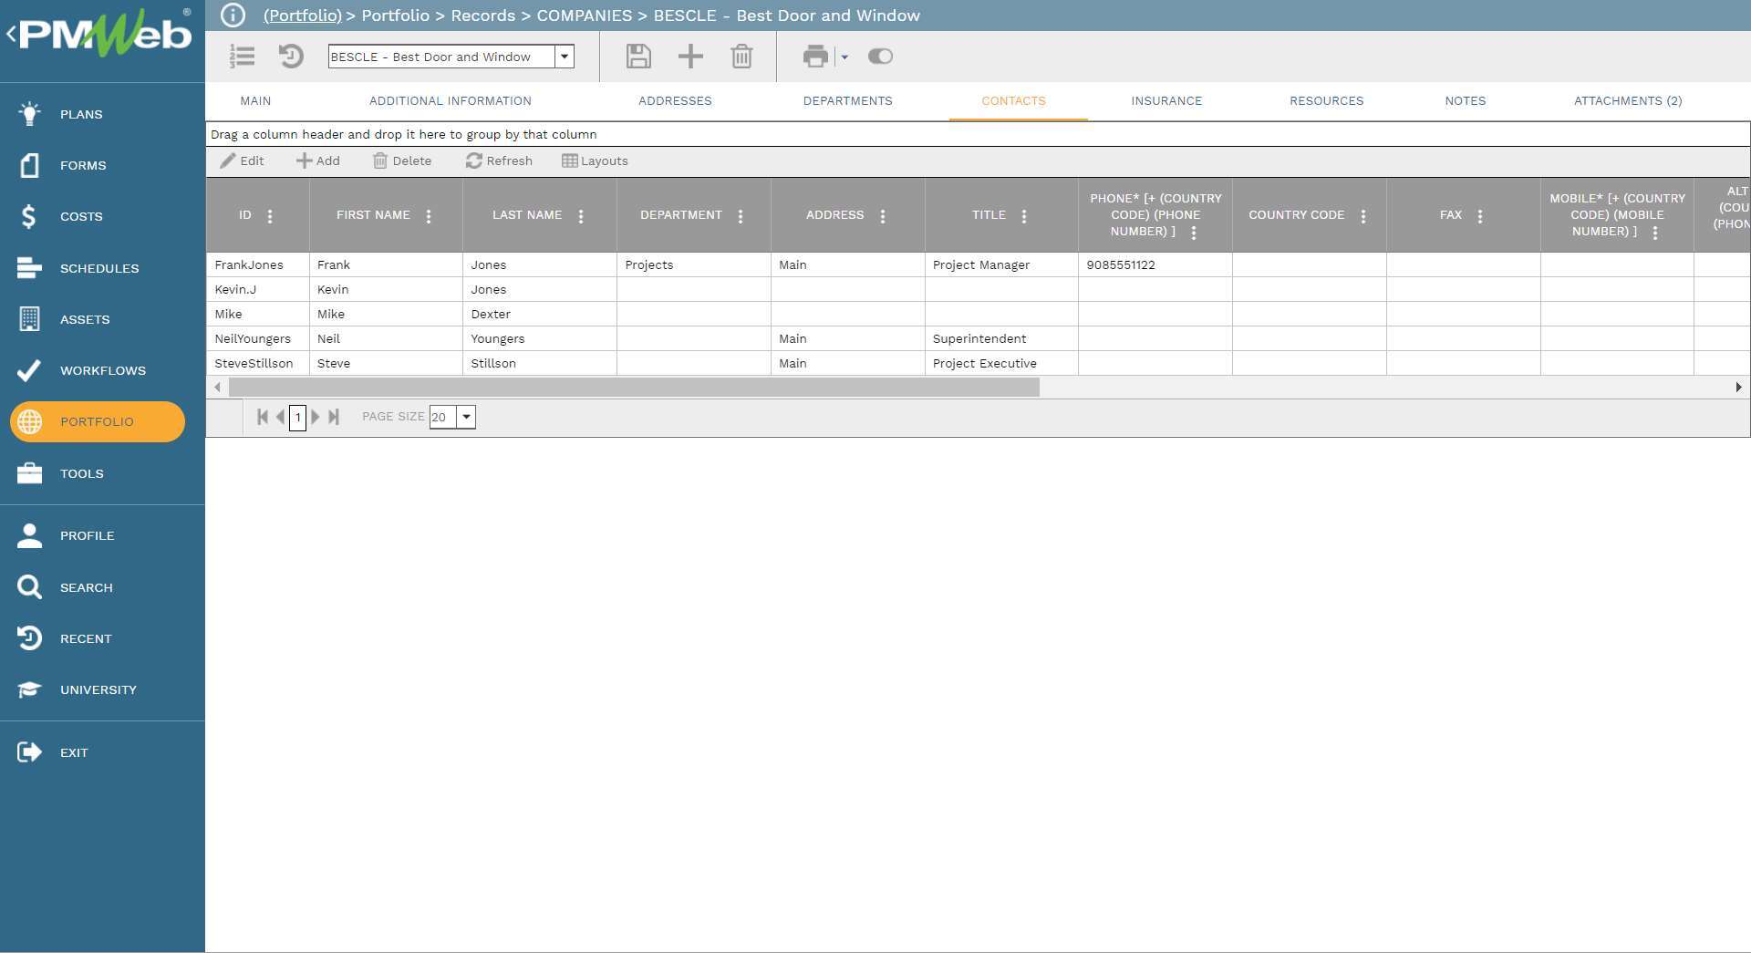
Task: Open the Title column options menu
Action: (1024, 216)
